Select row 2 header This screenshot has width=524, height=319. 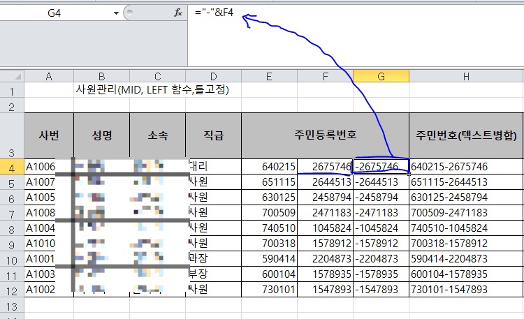(12, 105)
